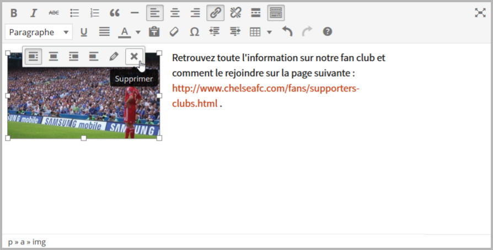Decrease indent of paragraph
Viewport: 493px width, 250px height.
(215, 32)
